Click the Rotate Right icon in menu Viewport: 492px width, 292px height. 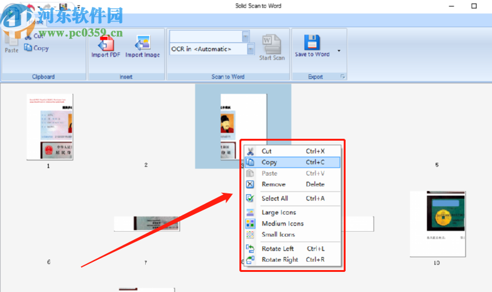click(250, 259)
